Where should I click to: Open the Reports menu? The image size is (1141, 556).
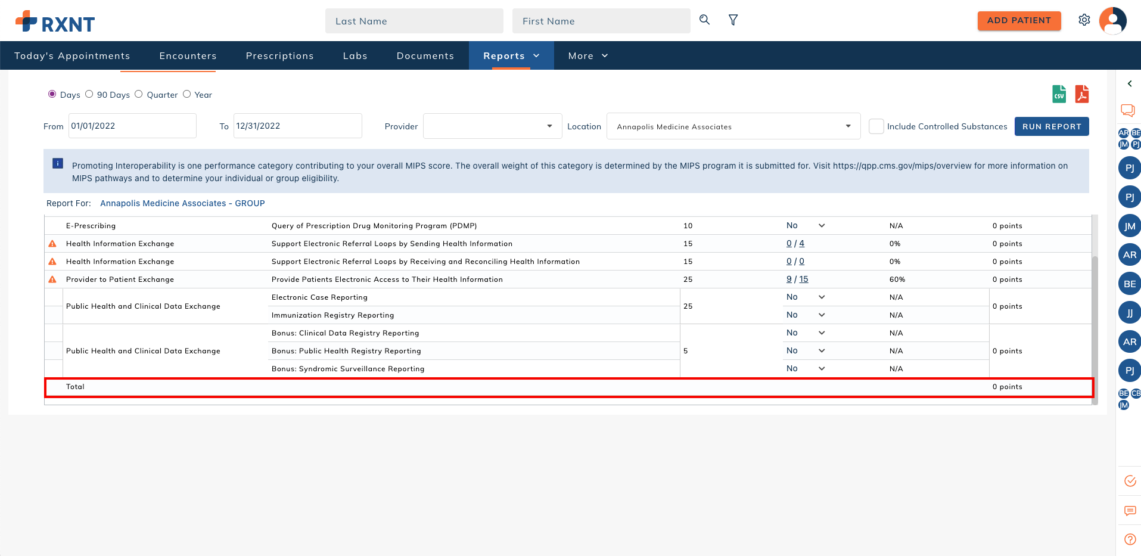click(511, 55)
